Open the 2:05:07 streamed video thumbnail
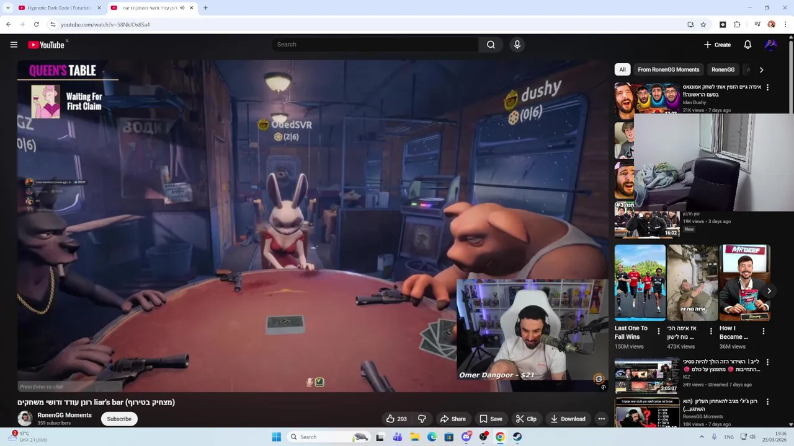This screenshot has width=794, height=446. point(646,375)
